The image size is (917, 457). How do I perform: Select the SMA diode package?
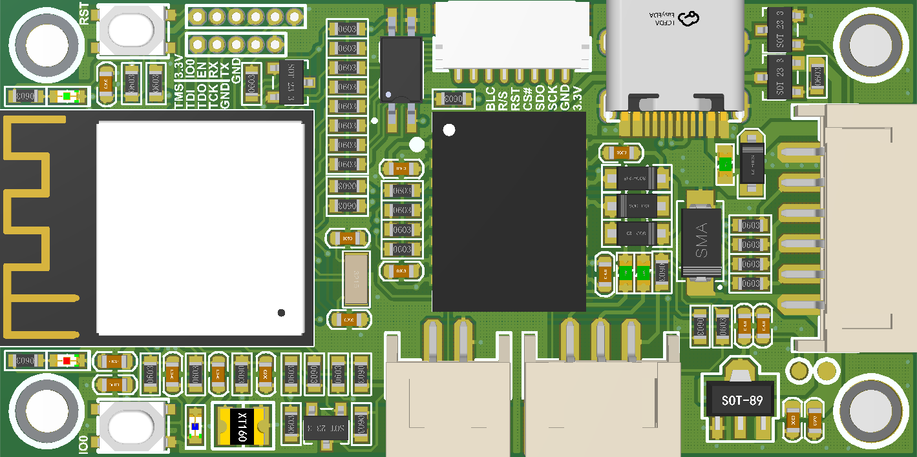701,239
